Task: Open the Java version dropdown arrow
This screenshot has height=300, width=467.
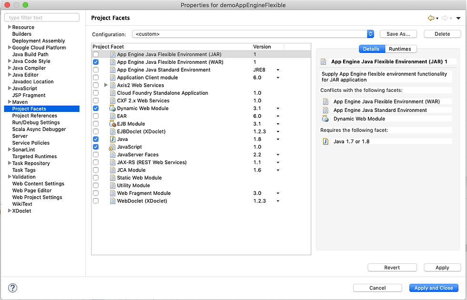Action: 278,139
